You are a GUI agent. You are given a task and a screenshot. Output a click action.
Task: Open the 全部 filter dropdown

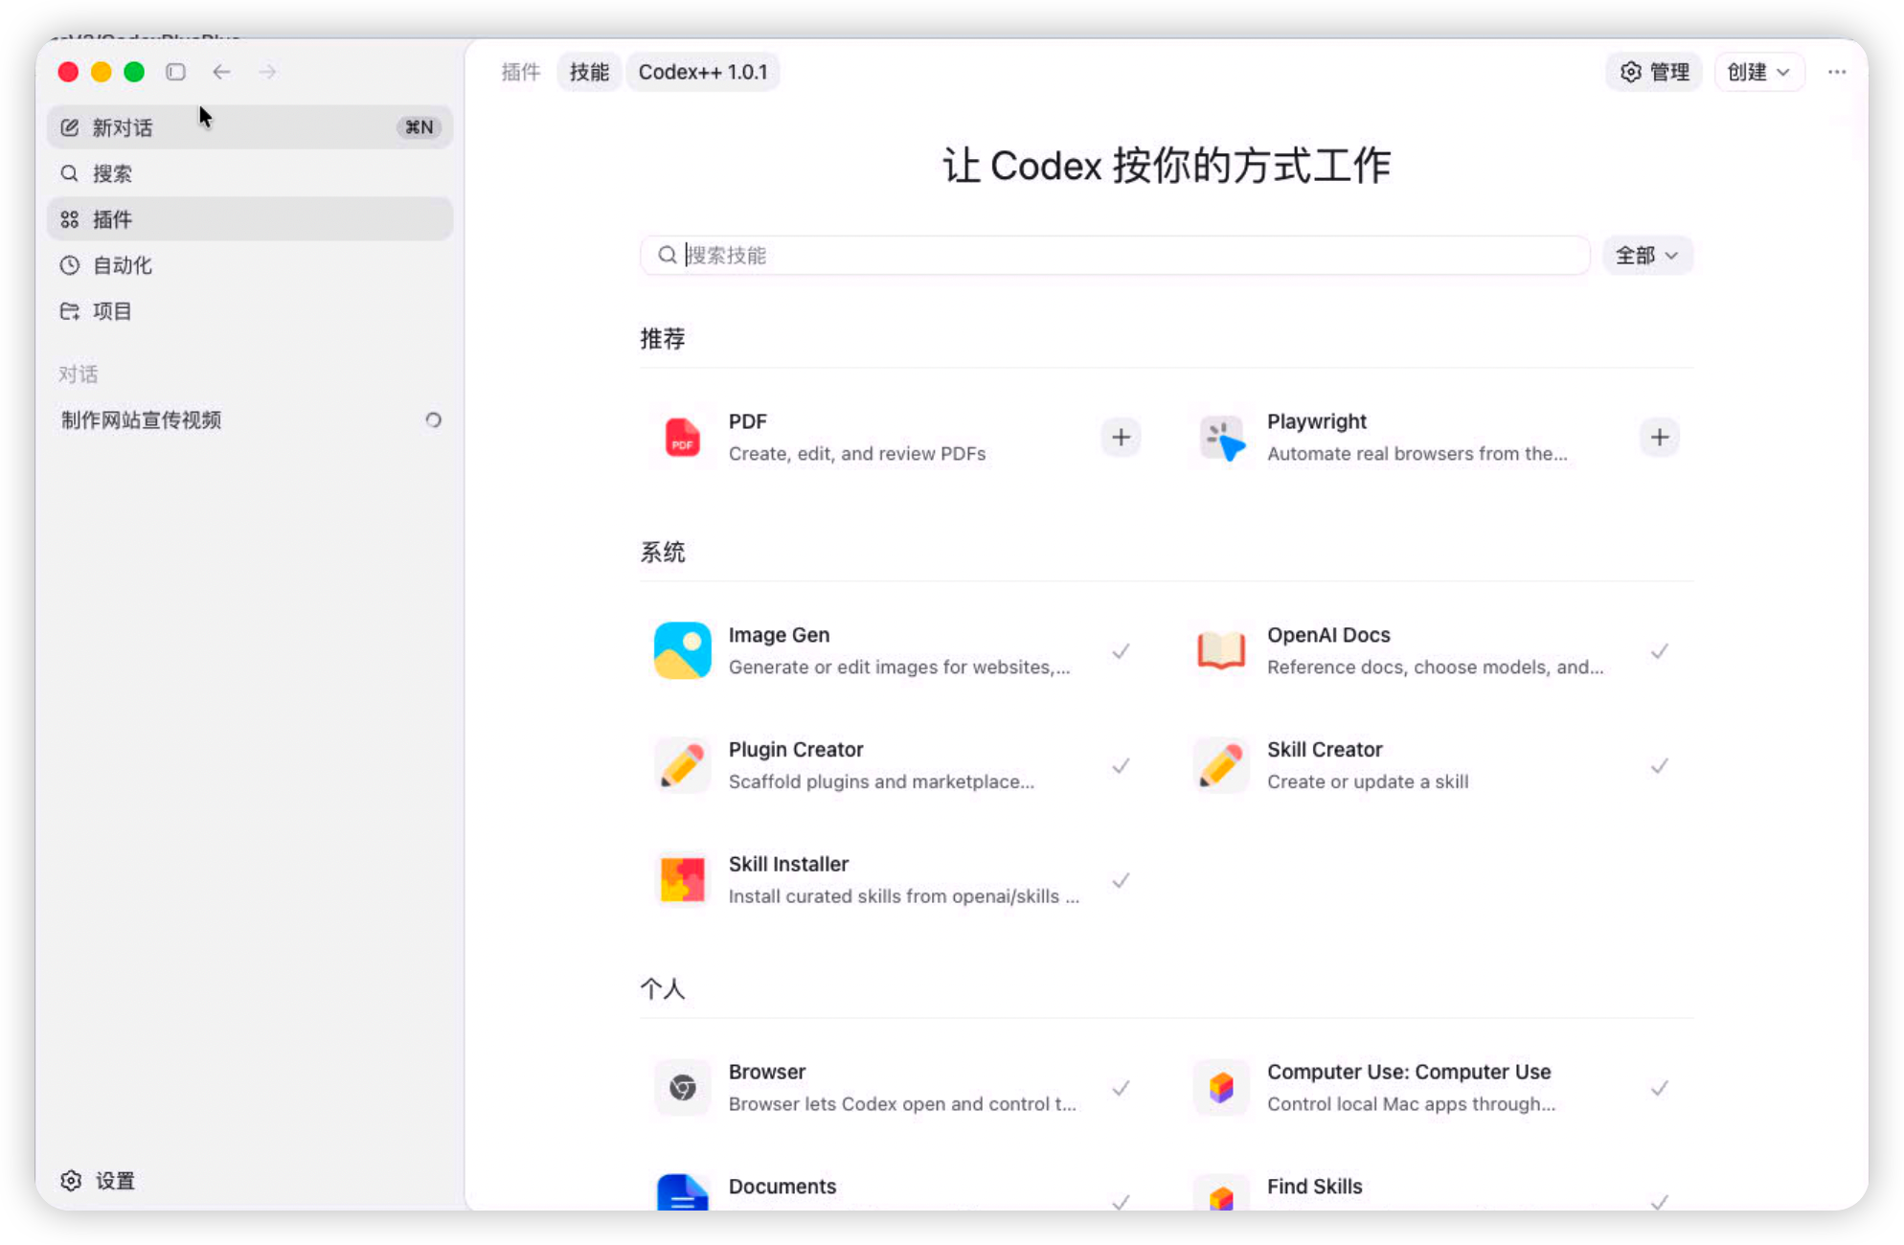click(1647, 256)
